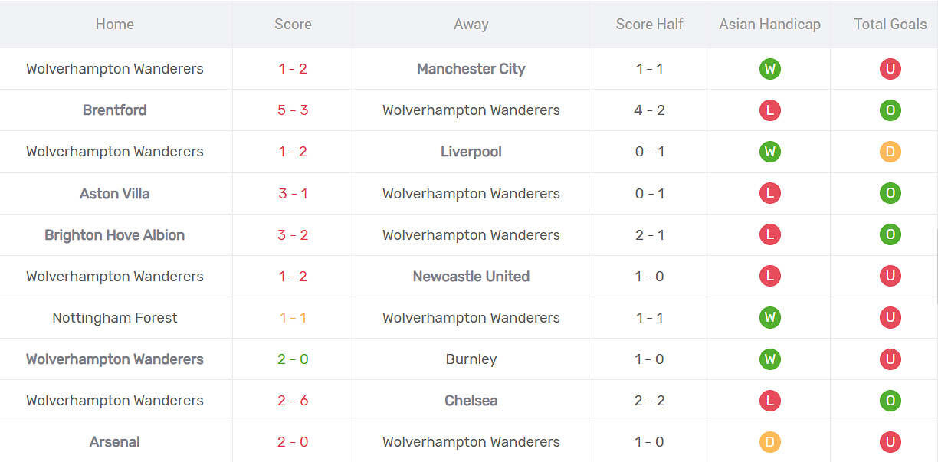Click the red U total goals icon in the Newcastle United row

890,276
